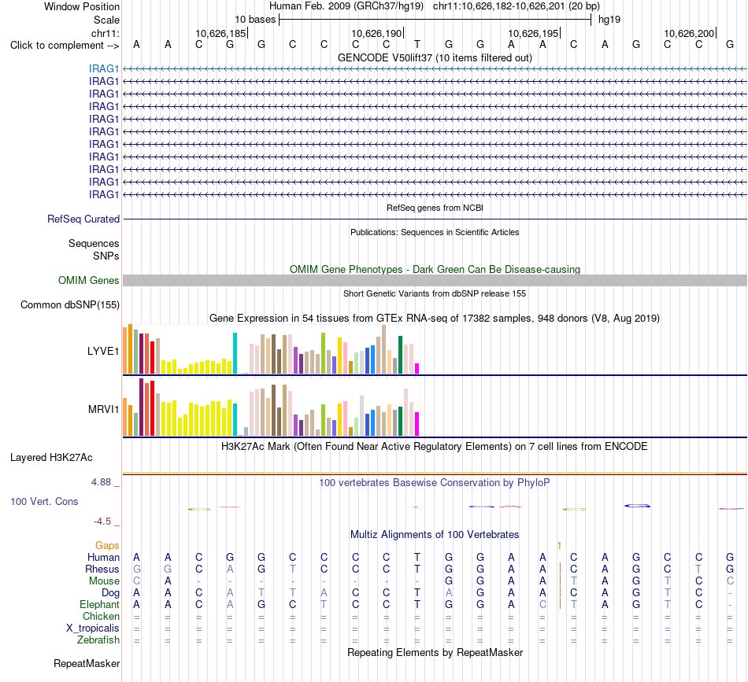Click the 'Click to complement -->' label
Image resolution: width=748 pixels, height=682 pixels.
pyautogui.click(x=65, y=46)
